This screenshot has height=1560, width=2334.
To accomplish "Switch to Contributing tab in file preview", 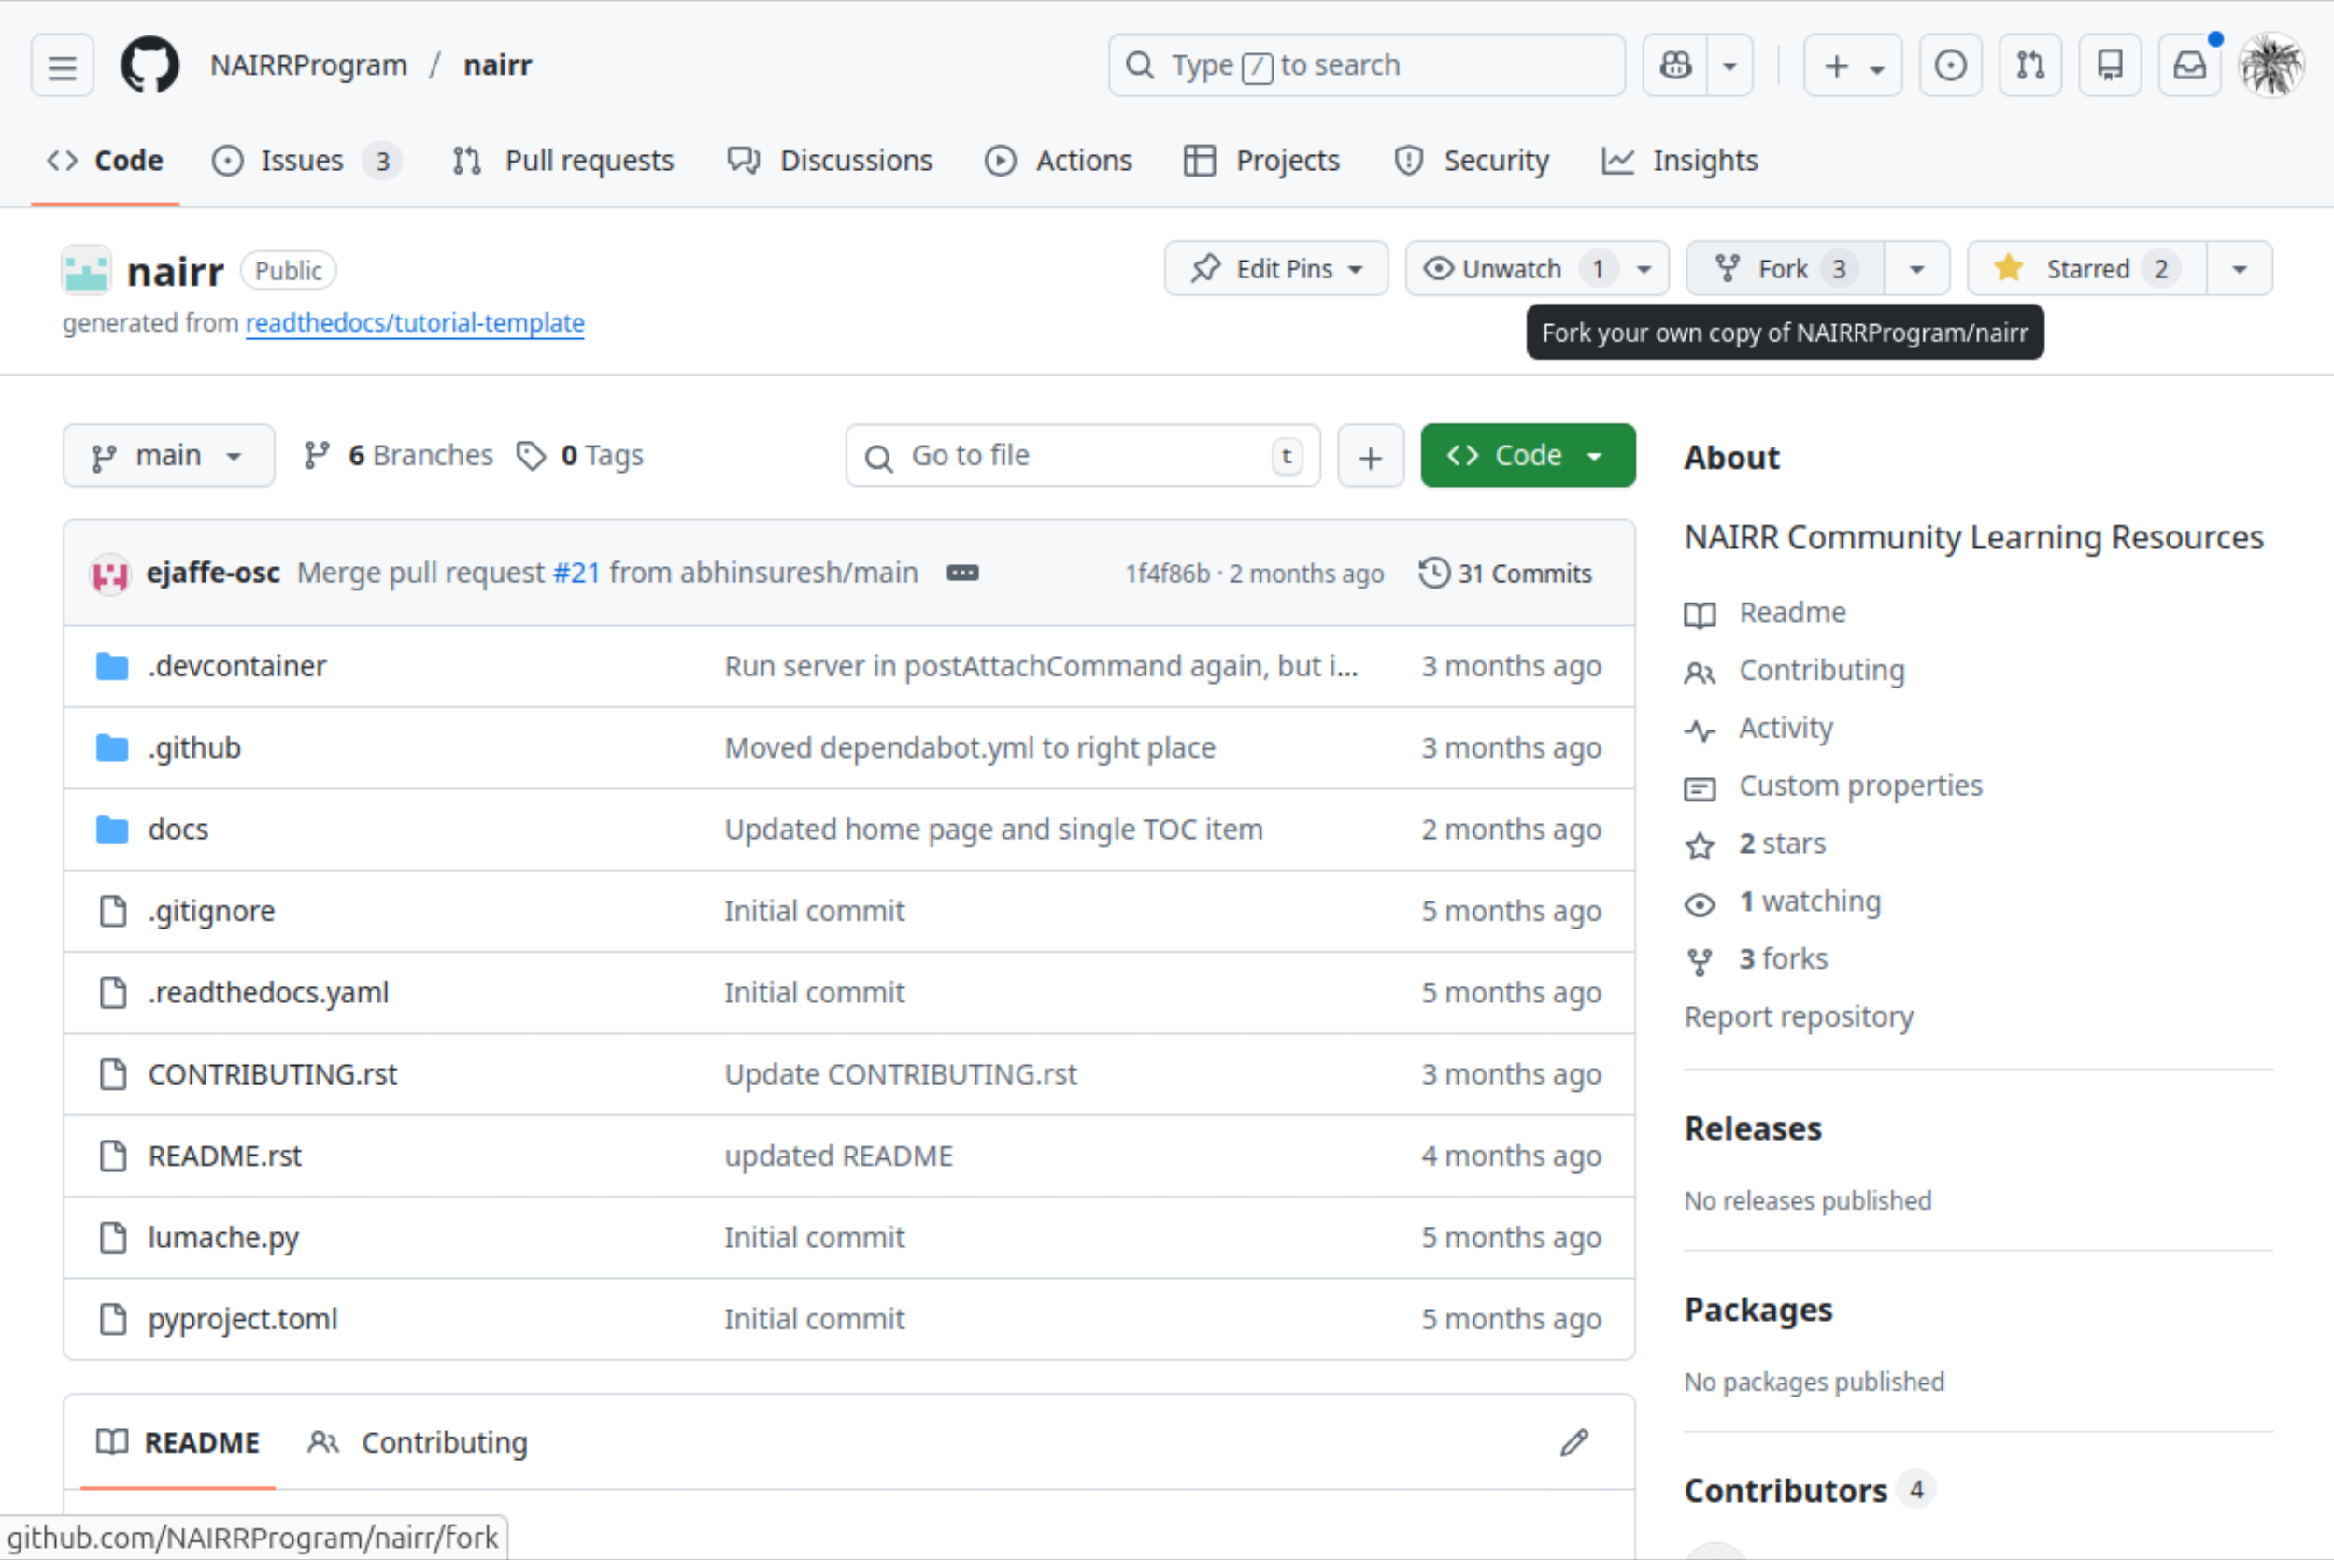I will click(418, 1442).
